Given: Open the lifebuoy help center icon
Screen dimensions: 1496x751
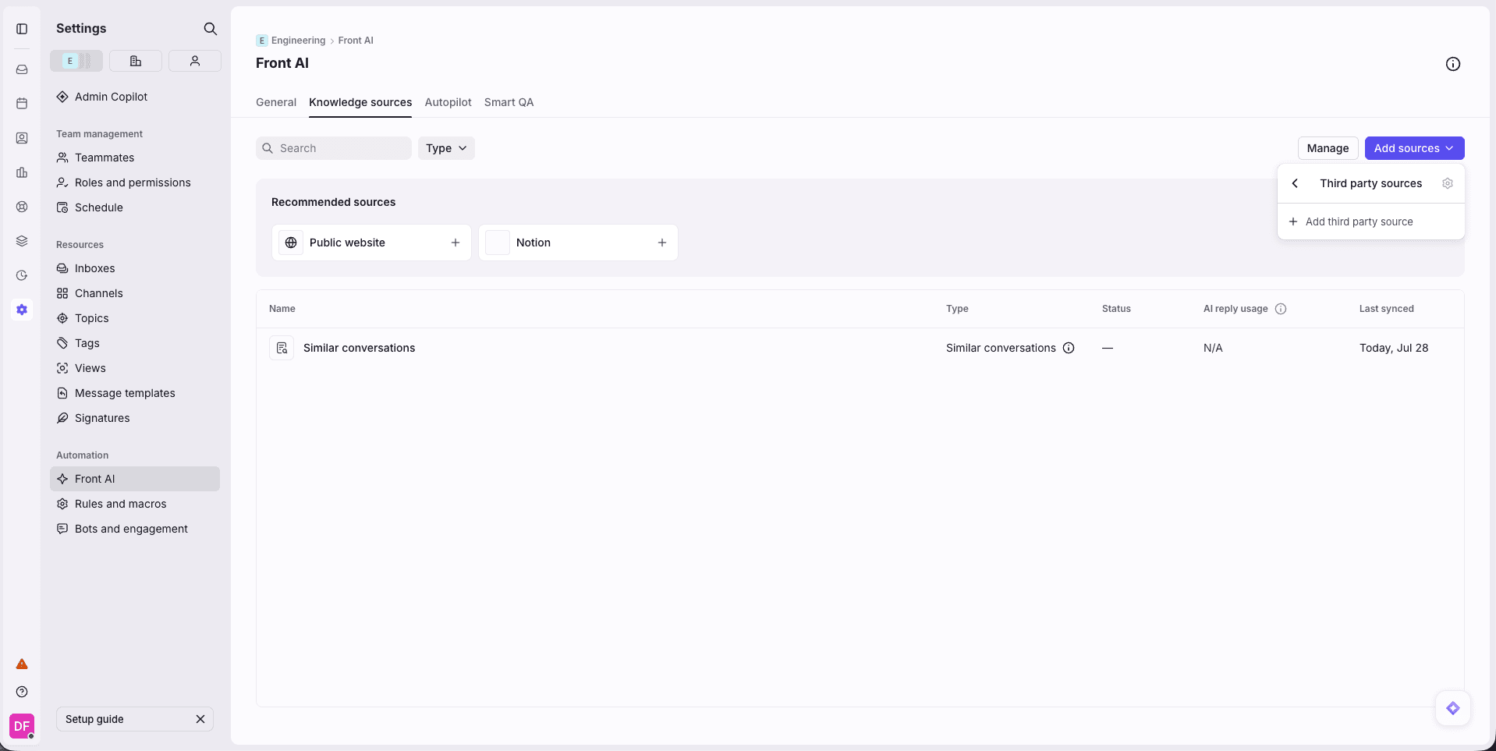Looking at the screenshot, I should tap(22, 207).
